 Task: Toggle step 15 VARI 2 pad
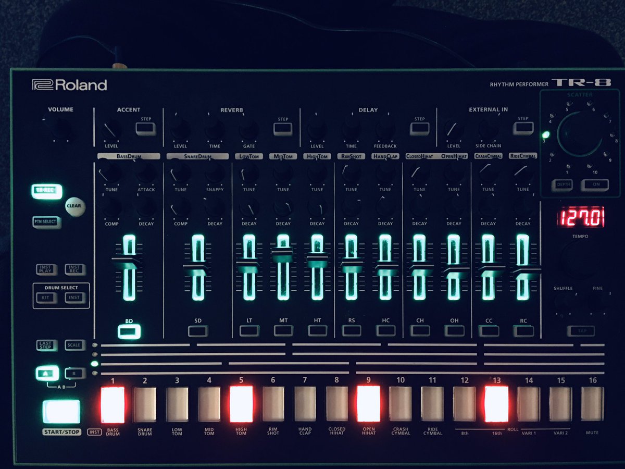click(x=560, y=404)
